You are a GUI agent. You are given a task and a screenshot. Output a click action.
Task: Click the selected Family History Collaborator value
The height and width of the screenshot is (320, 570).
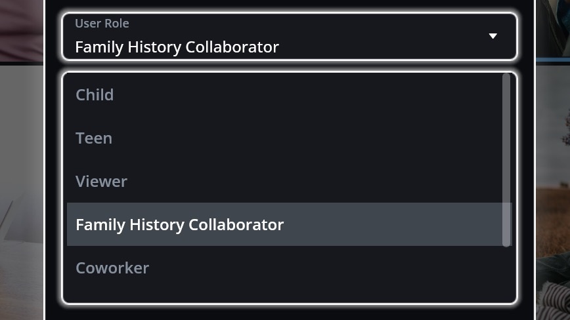tap(177, 47)
